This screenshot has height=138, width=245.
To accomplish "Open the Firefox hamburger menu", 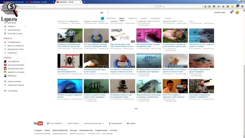I will (242, 7).
